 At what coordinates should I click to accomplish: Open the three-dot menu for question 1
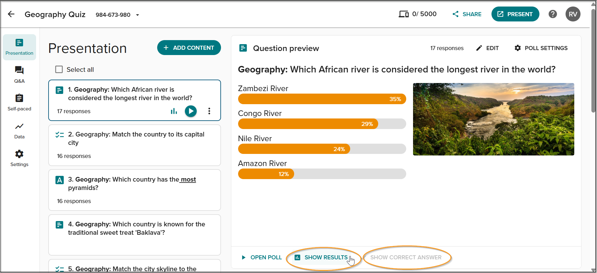[209, 111]
